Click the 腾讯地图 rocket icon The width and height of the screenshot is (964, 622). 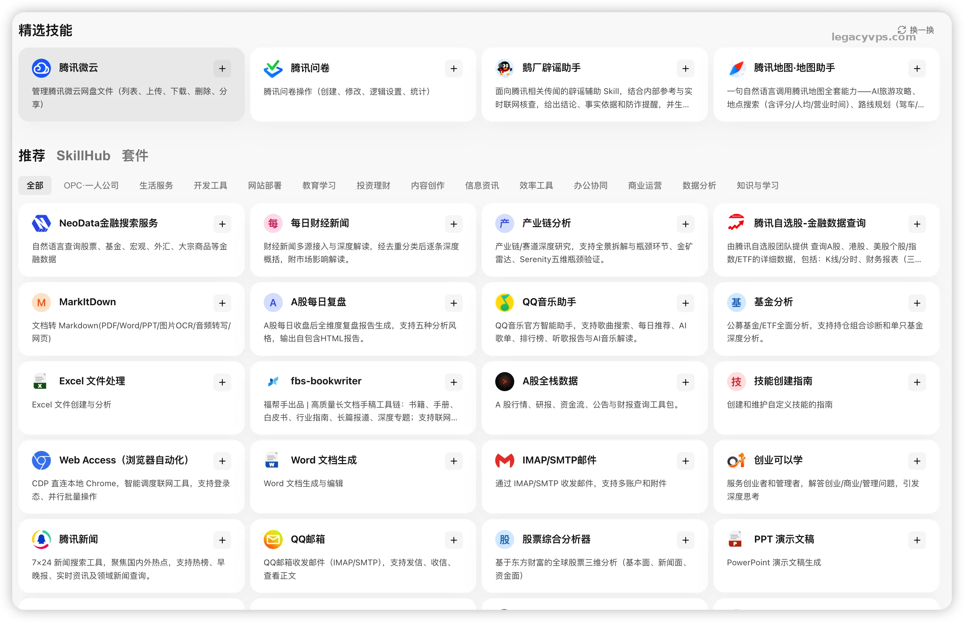(x=736, y=68)
